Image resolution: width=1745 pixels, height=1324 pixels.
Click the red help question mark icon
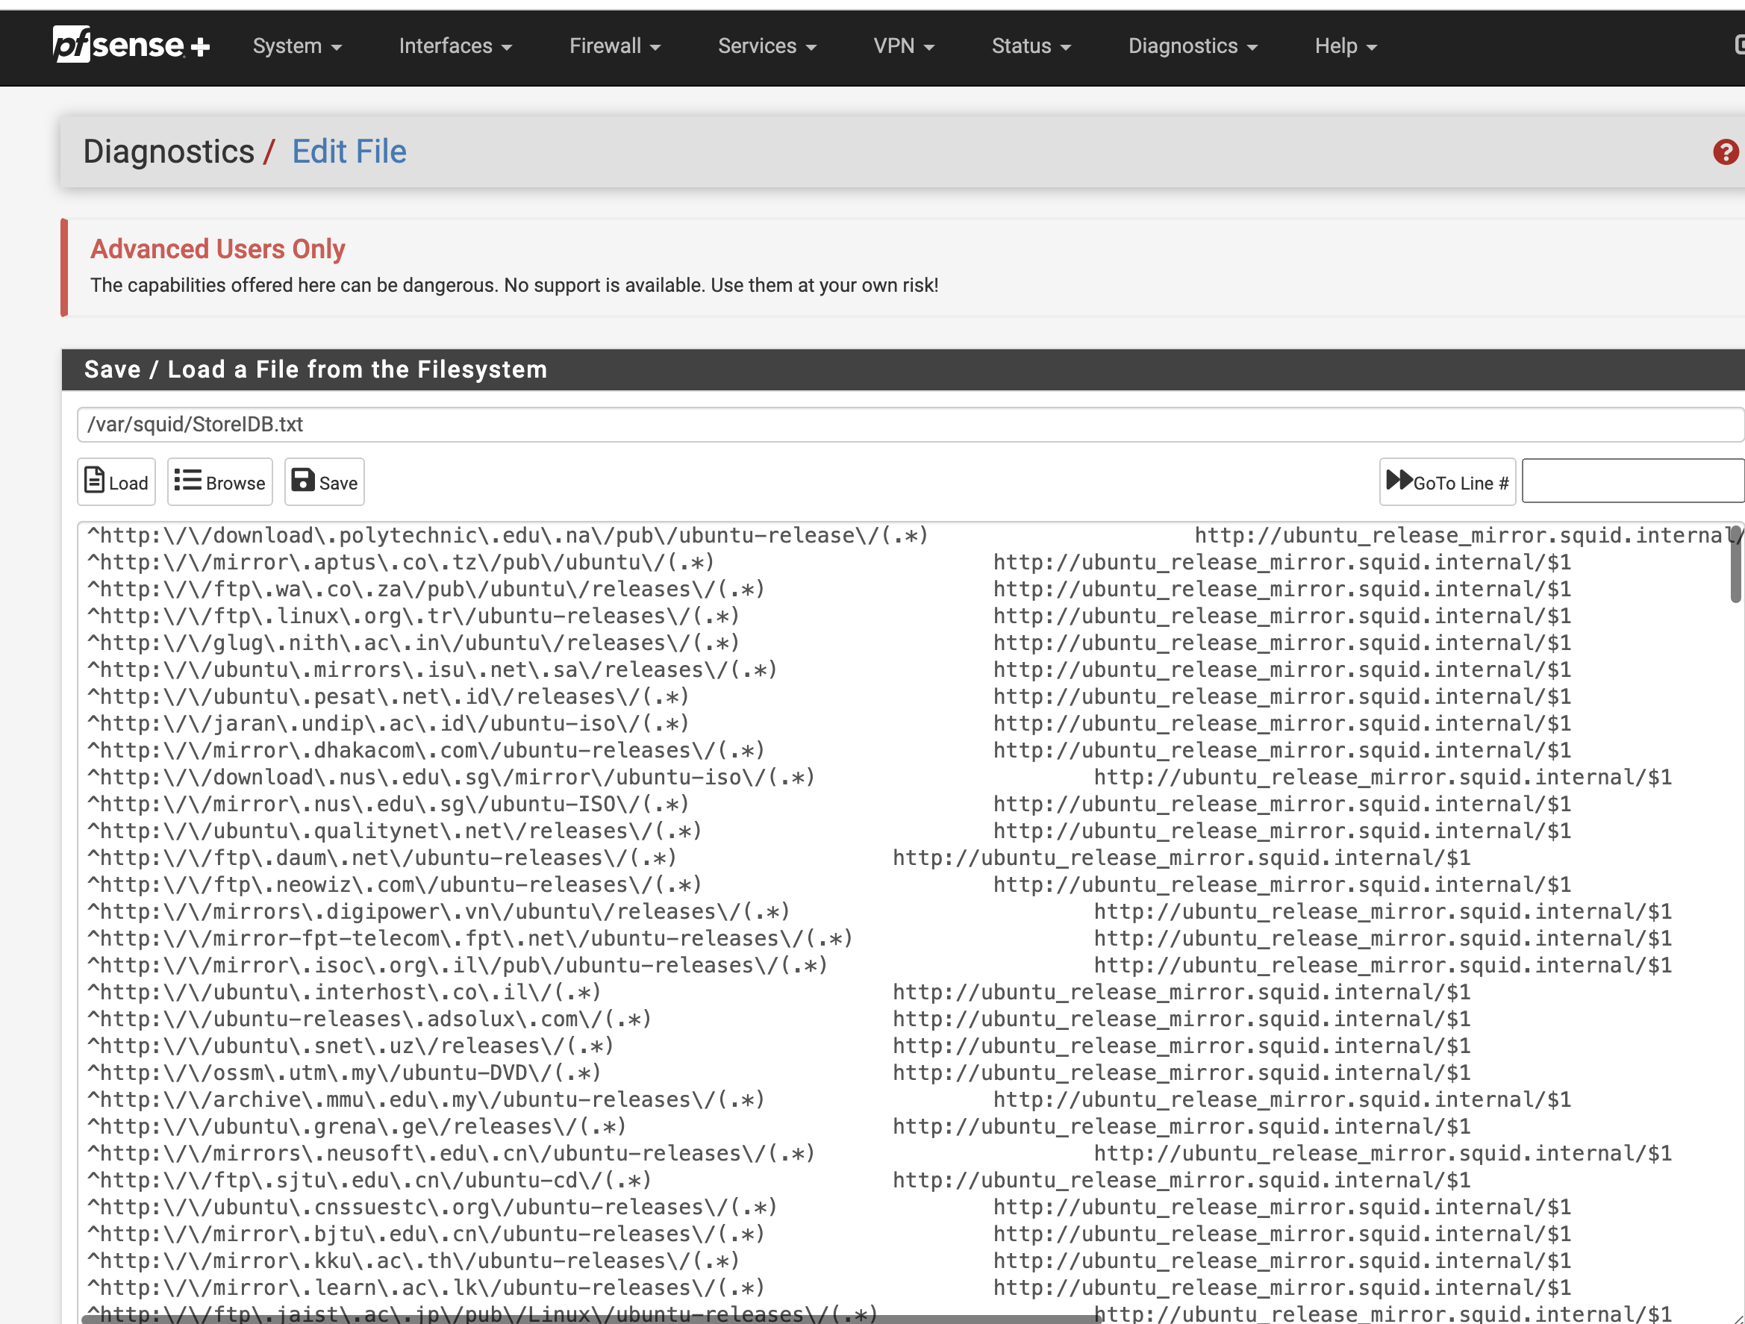pyautogui.click(x=1726, y=152)
